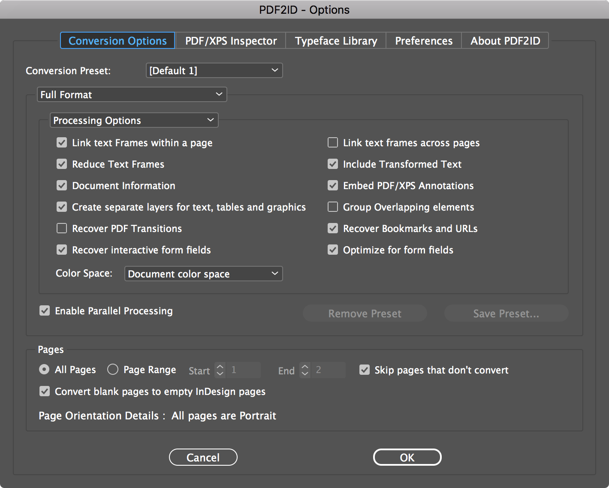
Task: Open the Color Space dropdown
Action: point(203,274)
